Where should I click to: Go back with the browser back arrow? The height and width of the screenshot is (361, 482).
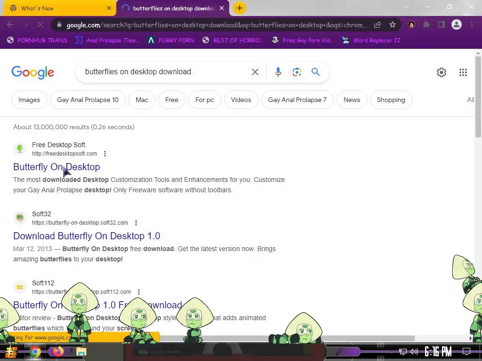[x=10, y=24]
